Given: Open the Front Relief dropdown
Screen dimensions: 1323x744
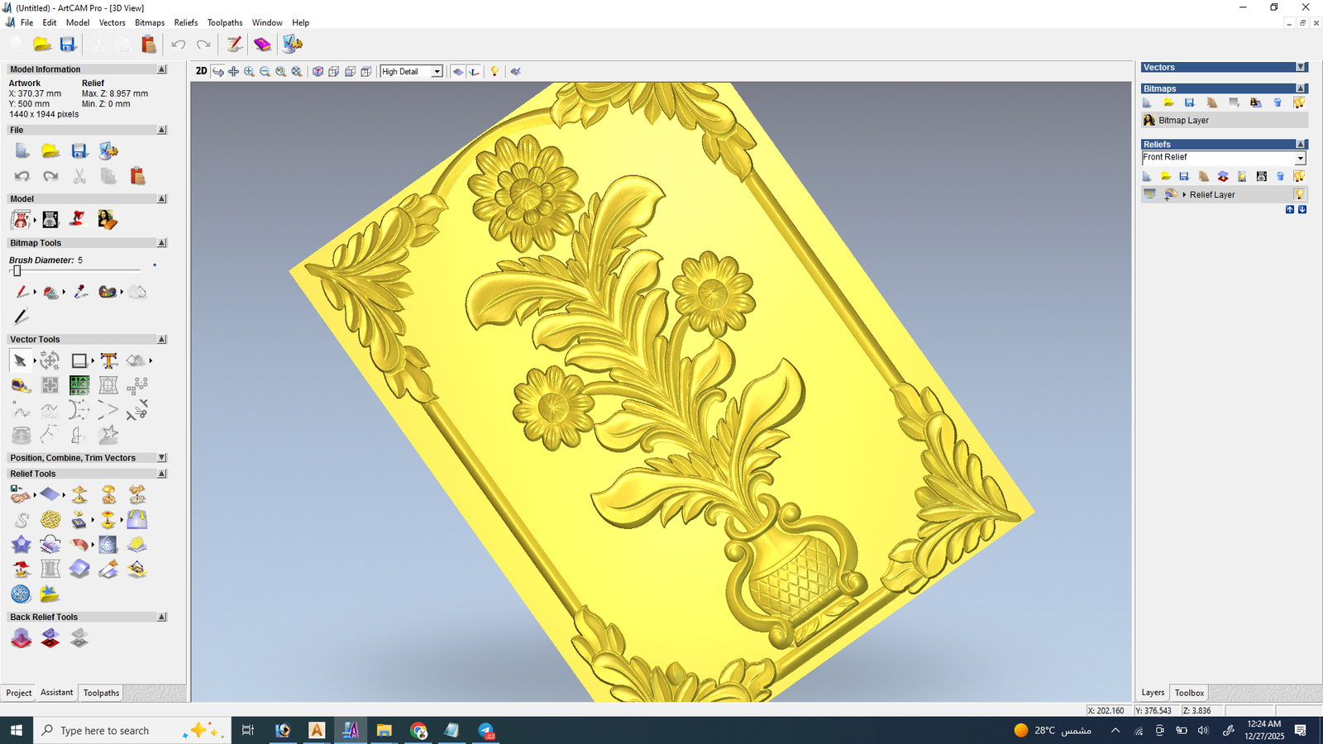Looking at the screenshot, I should click(1300, 158).
